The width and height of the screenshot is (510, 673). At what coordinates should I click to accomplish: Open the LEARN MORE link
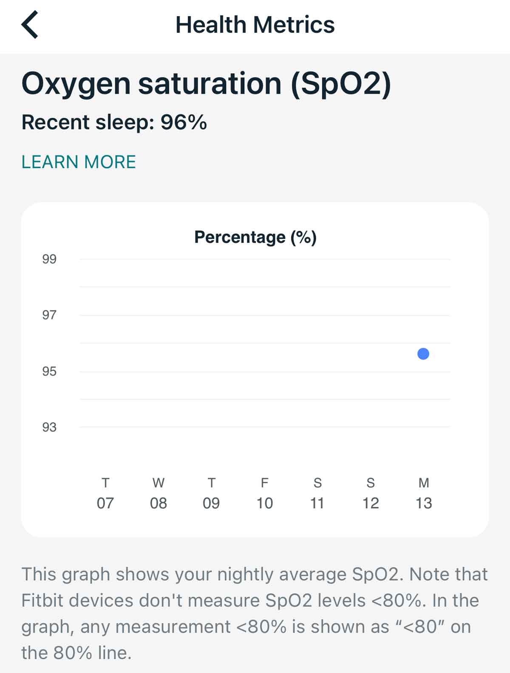pyautogui.click(x=79, y=162)
